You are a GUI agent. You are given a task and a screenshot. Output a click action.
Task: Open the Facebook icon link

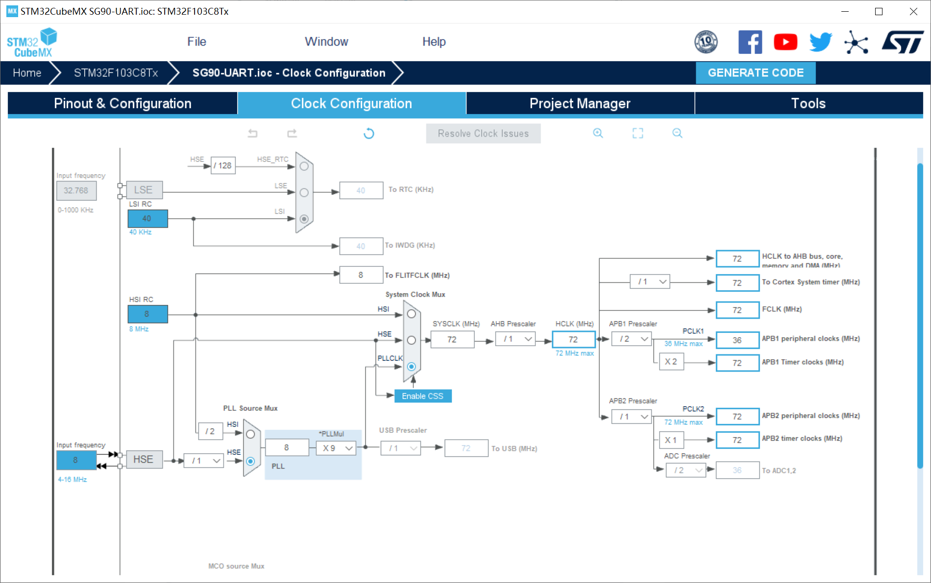point(750,42)
